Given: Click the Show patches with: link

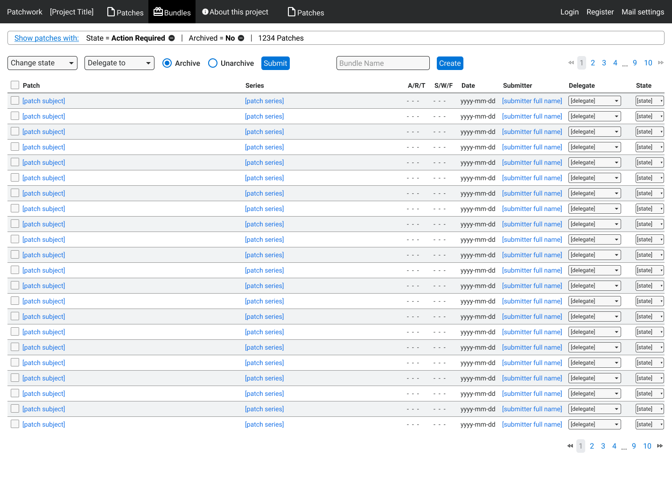Looking at the screenshot, I should coord(47,38).
